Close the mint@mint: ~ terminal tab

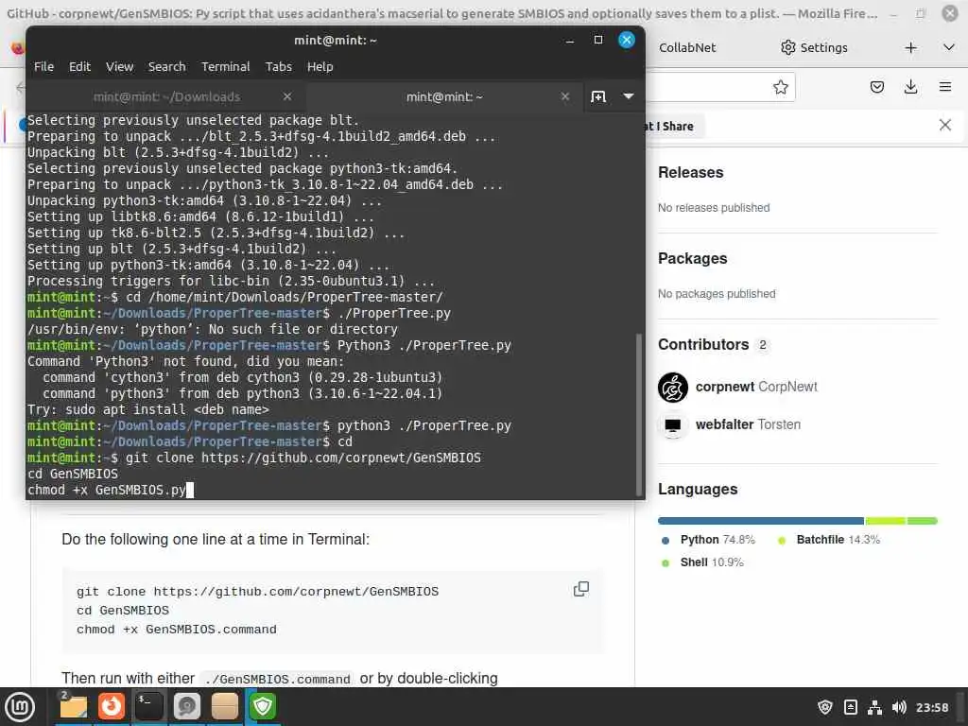[565, 96]
